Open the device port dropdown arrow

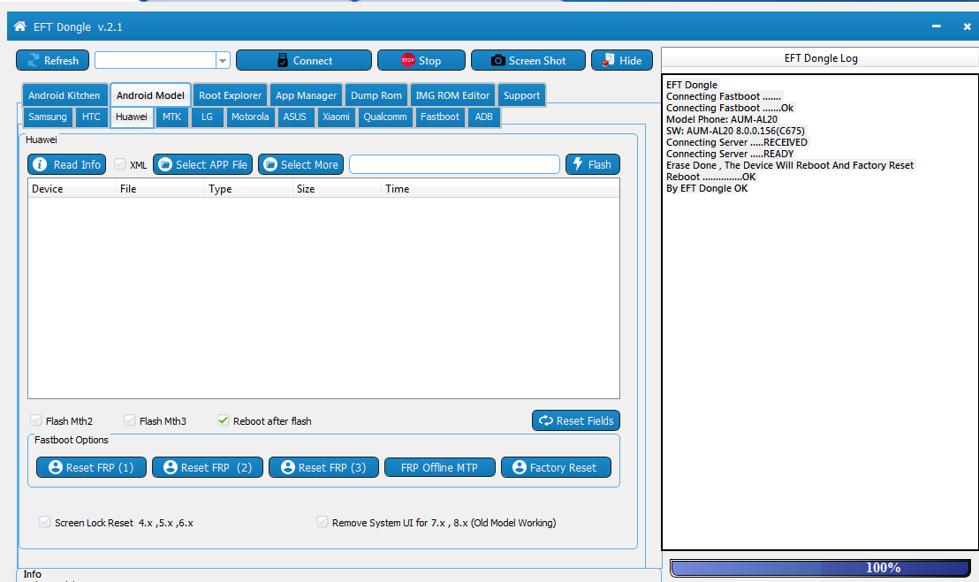[x=223, y=61]
